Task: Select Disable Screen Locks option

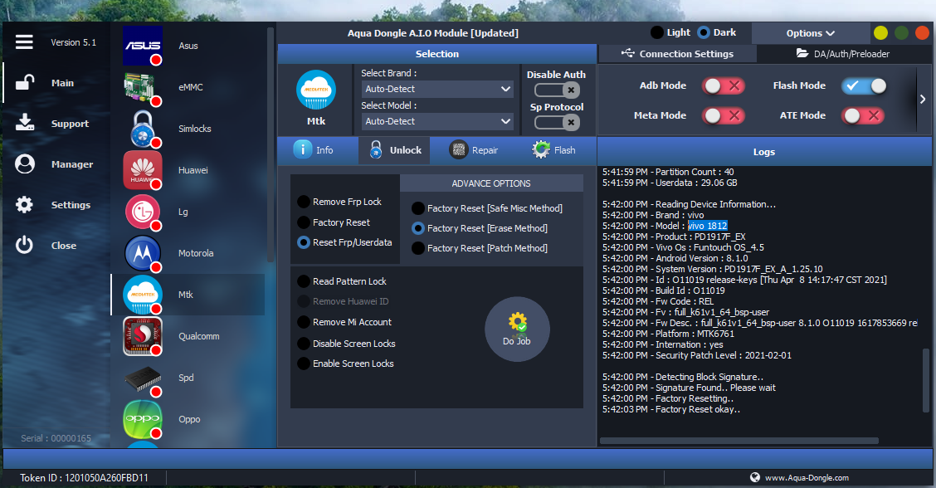Action: (x=346, y=344)
